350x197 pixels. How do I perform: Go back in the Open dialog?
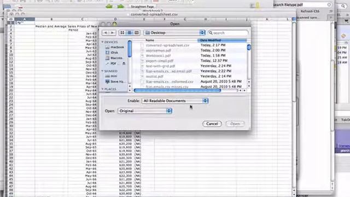pyautogui.click(x=106, y=33)
